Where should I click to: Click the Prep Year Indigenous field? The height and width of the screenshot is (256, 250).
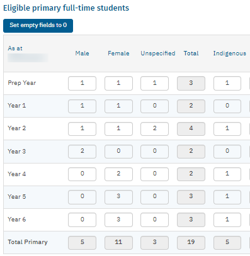[x=227, y=83]
